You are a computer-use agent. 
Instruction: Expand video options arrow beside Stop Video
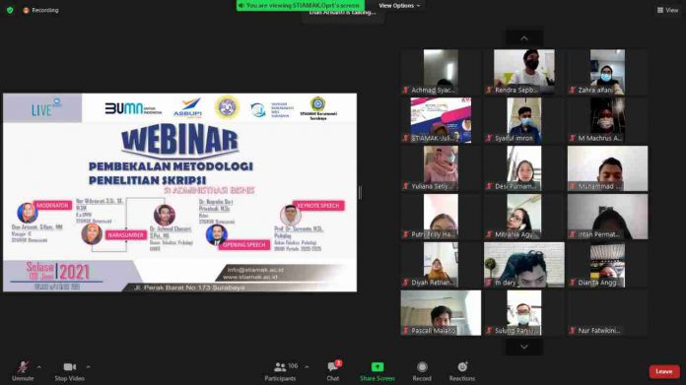[88, 367]
